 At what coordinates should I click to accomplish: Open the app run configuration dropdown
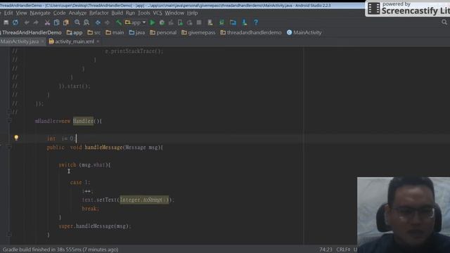pyautogui.click(x=136, y=22)
